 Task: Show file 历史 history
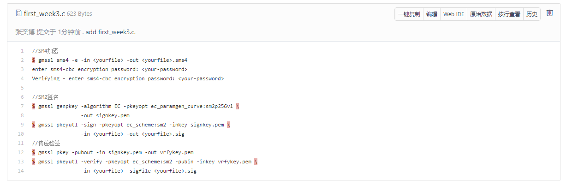(x=531, y=14)
